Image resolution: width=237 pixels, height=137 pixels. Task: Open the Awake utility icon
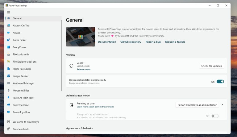coord(9,33)
